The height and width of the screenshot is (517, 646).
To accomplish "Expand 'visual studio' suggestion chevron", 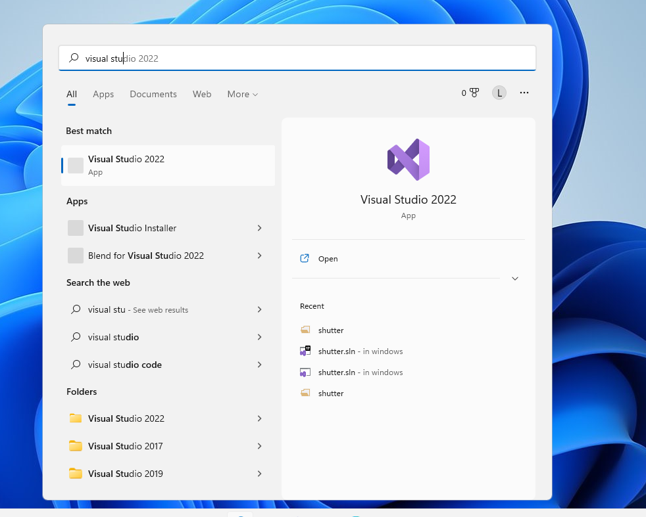I will point(260,337).
